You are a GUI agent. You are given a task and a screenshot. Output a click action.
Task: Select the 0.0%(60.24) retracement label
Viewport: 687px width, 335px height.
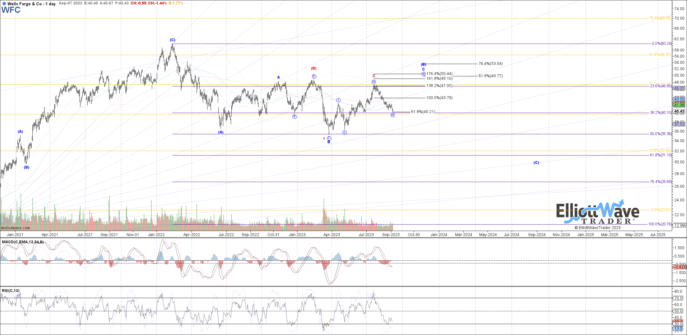662,44
